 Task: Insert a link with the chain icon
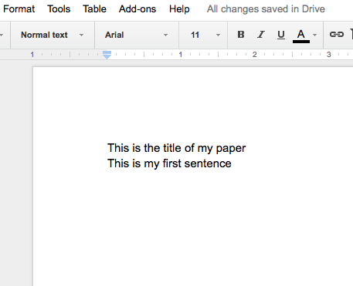(x=337, y=35)
